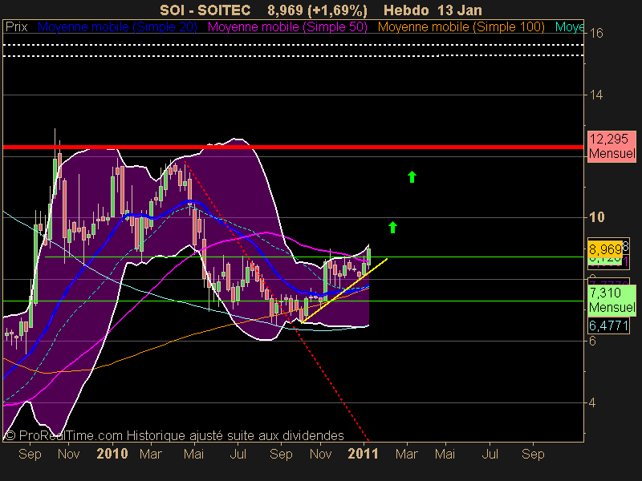The image size is (642, 481).
Task: Click the 4 value on the price axis
Action: pos(592,402)
